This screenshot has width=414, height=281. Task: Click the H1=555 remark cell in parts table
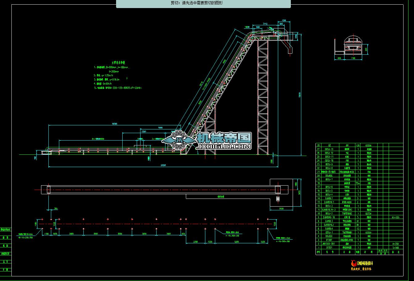(395, 217)
